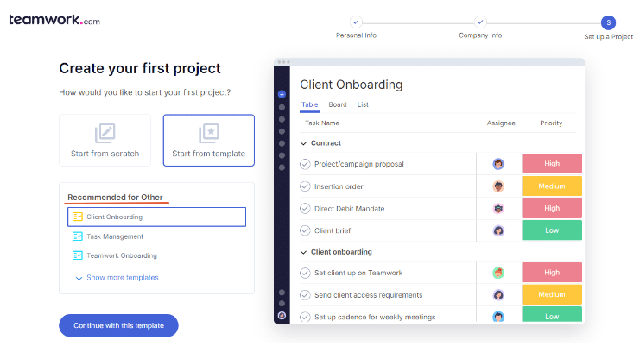Image resolution: width=640 pixels, height=346 pixels.
Task: Click the Start from scratch pencil icon
Action: click(x=105, y=133)
